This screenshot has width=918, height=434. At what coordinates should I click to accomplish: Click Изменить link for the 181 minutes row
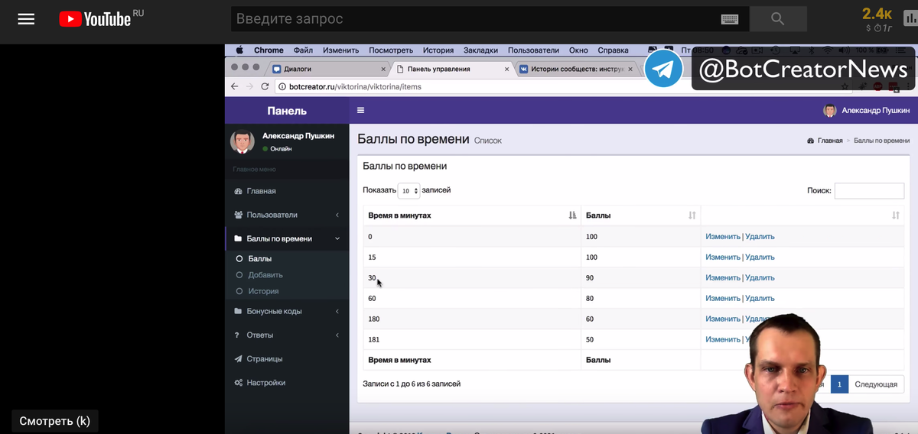723,339
